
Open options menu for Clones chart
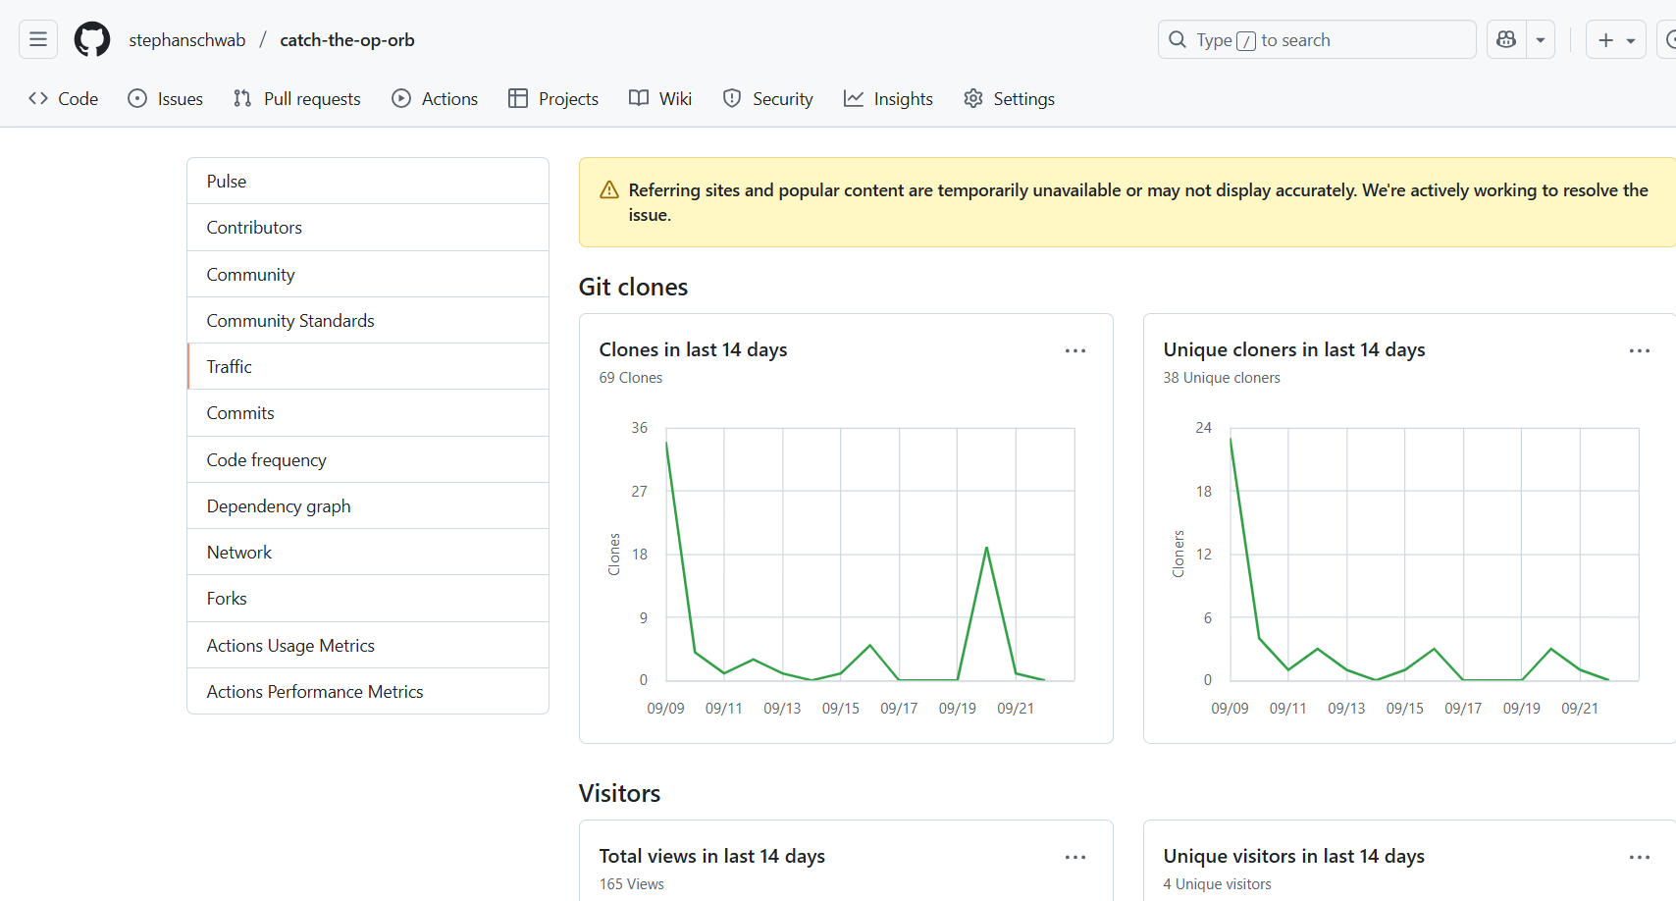point(1075,351)
